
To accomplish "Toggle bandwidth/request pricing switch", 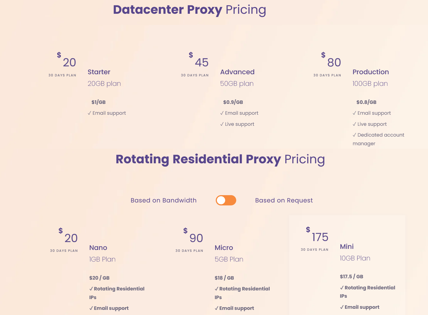I will point(226,200).
